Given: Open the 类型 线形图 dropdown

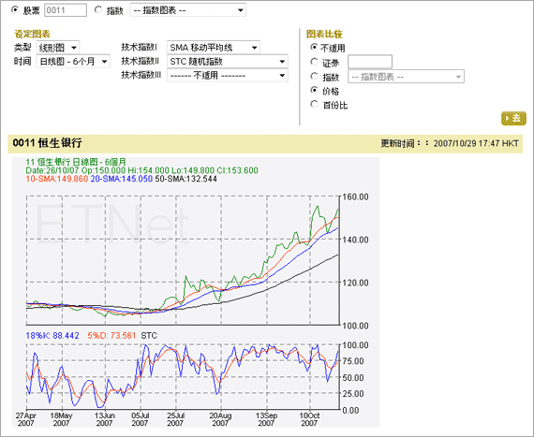Looking at the screenshot, I should click(58, 48).
